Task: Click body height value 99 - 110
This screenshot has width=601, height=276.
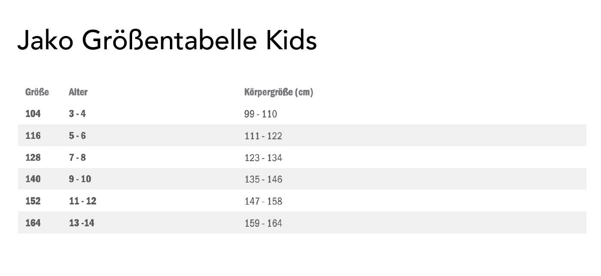Action: click(261, 114)
